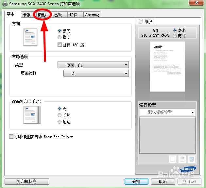Switch to the 基本 tab
The height and width of the screenshot is (188, 206).
12,14
